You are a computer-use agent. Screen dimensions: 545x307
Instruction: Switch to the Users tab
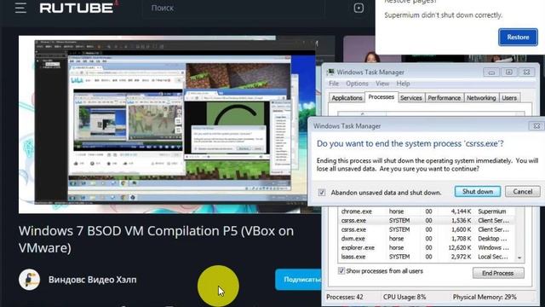tap(509, 98)
